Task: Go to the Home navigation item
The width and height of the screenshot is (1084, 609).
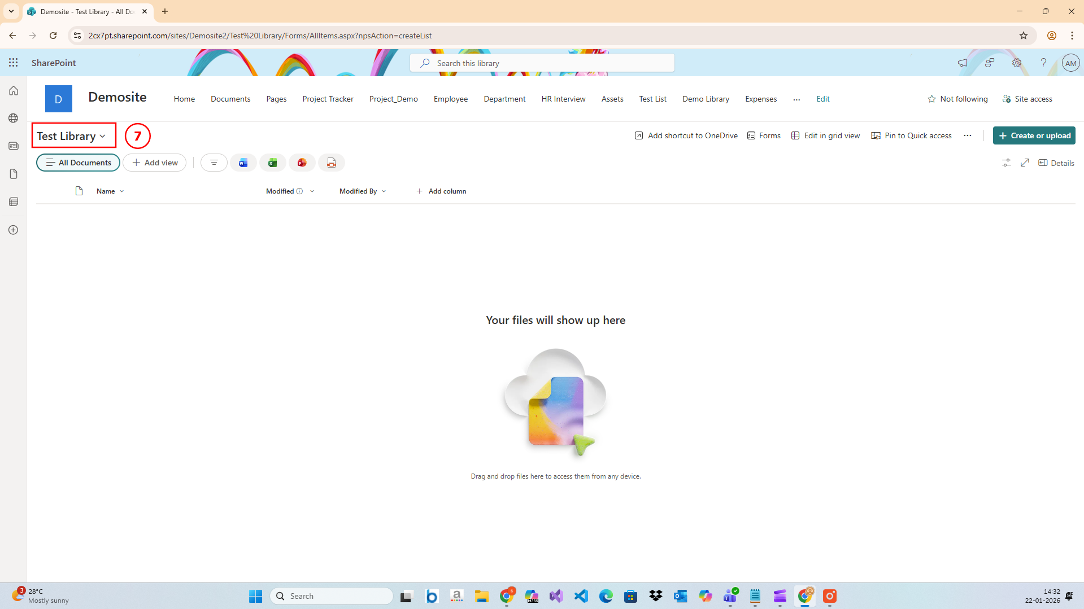Action: [184, 99]
